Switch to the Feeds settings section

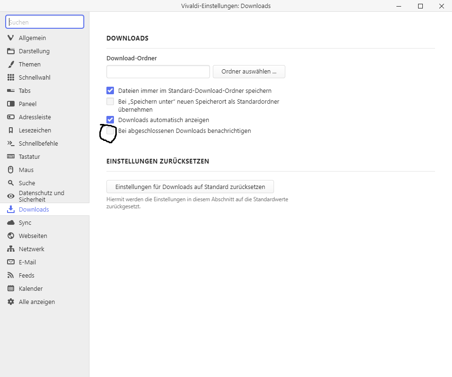[45, 276]
